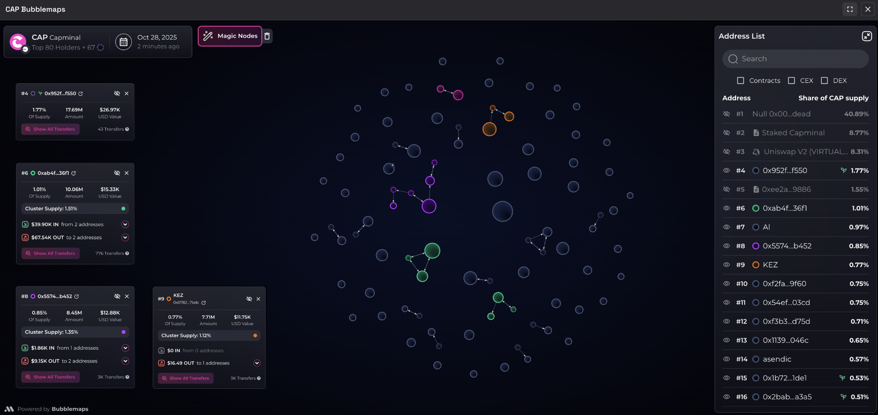Click the Magic Nodes wand button
Image resolution: width=878 pixels, height=415 pixels.
click(230, 36)
